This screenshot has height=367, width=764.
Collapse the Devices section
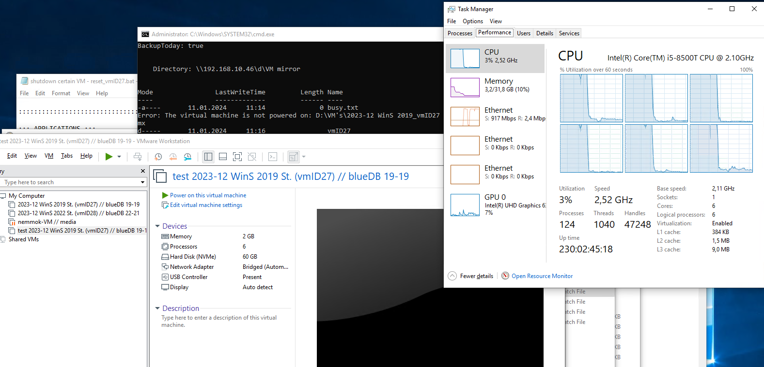(x=157, y=226)
